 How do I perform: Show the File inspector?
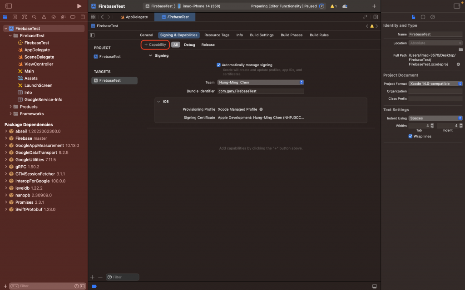413,17
